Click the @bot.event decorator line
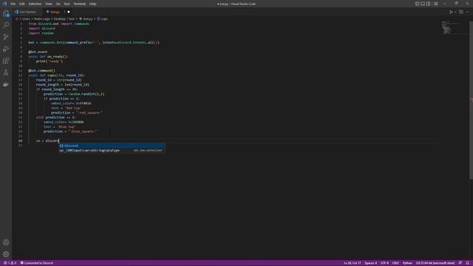The height and width of the screenshot is (266, 473). [38, 52]
